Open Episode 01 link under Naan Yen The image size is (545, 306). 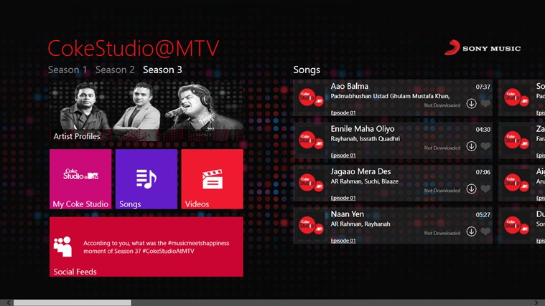tap(343, 241)
